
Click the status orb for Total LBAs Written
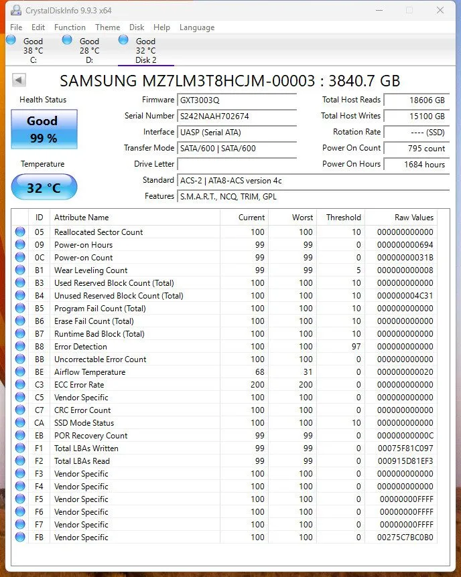coord(20,448)
